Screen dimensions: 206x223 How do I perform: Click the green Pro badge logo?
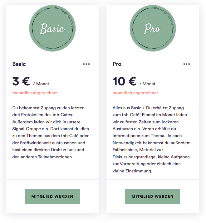click(x=152, y=29)
